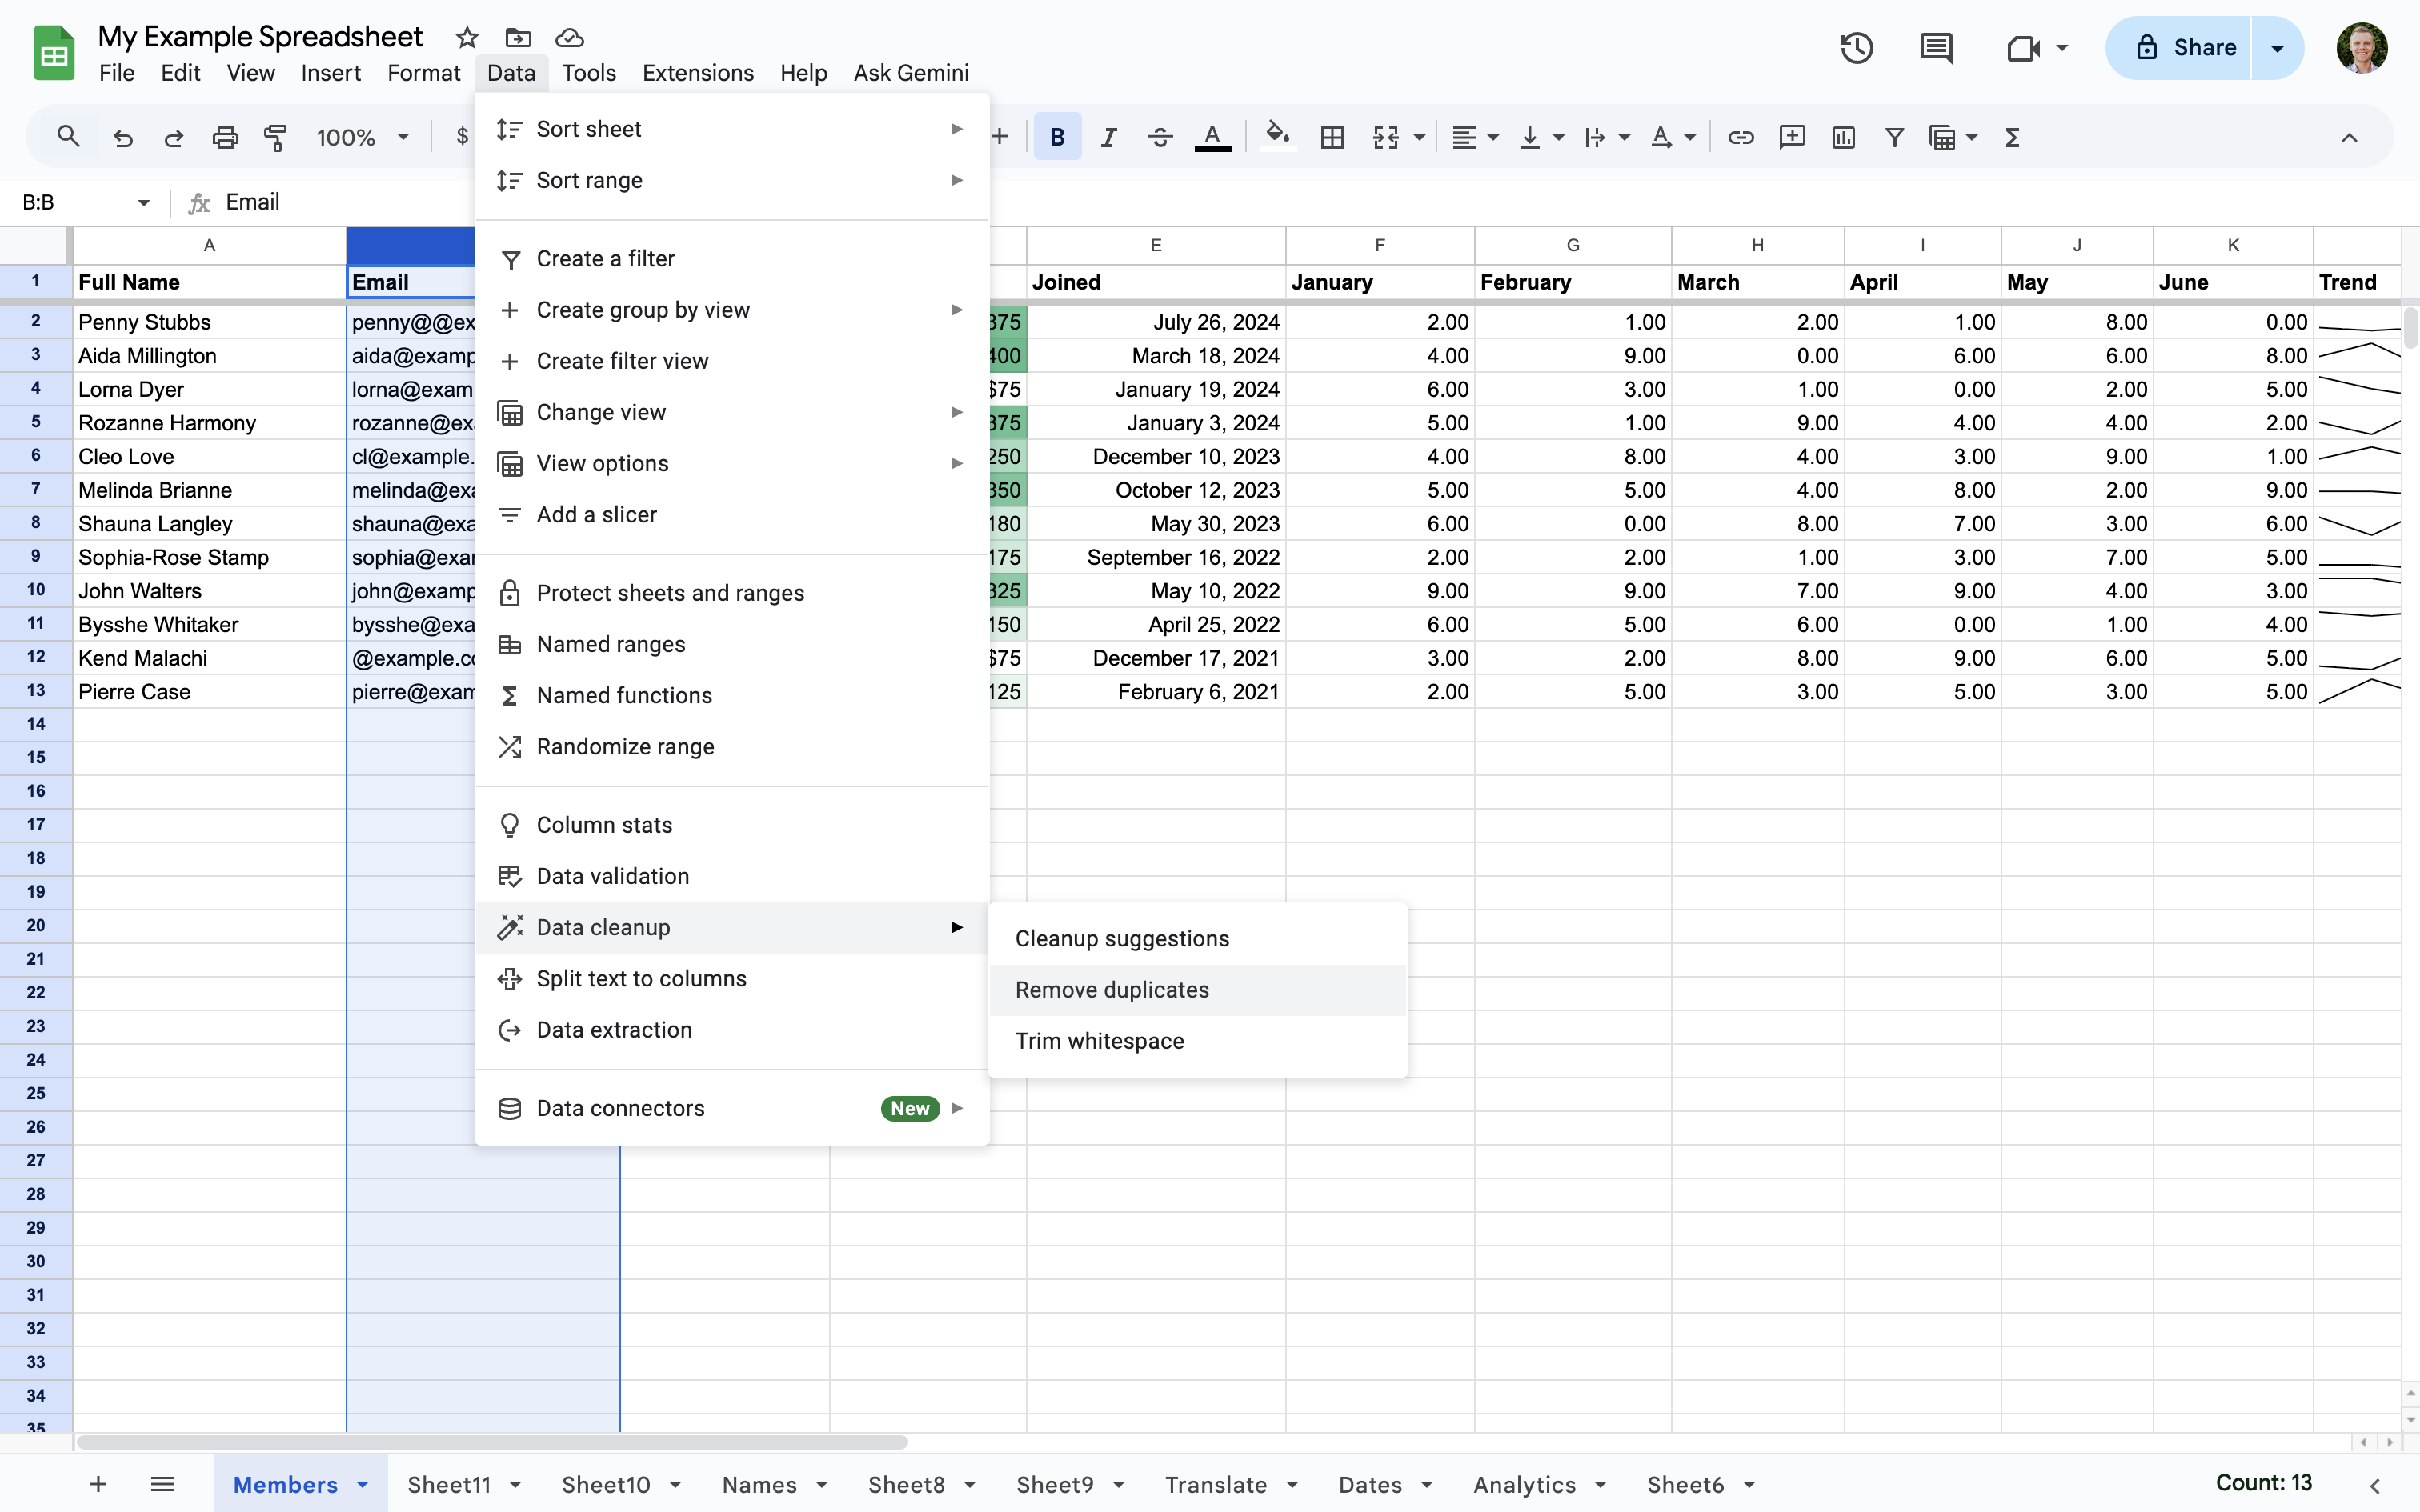Select the Undo icon in the toolbar
2420x1512 pixels.
point(123,137)
